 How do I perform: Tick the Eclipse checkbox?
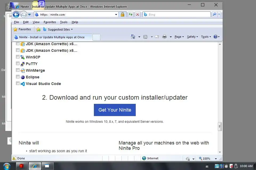coord(18,76)
